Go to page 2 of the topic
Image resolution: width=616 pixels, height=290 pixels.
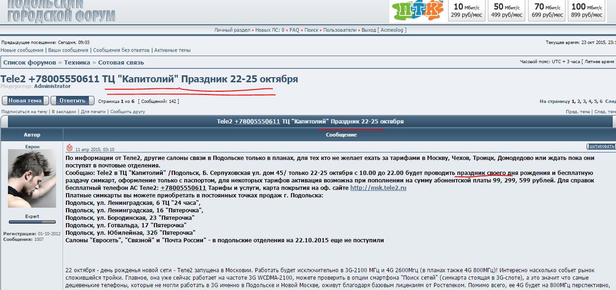click(579, 101)
